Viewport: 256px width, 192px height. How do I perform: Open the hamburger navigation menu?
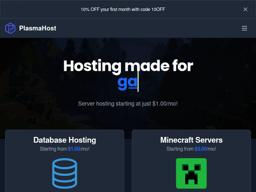pos(244,28)
